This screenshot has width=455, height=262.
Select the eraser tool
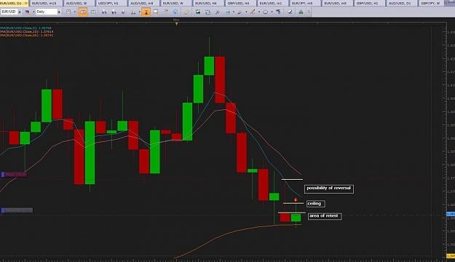click(x=290, y=12)
